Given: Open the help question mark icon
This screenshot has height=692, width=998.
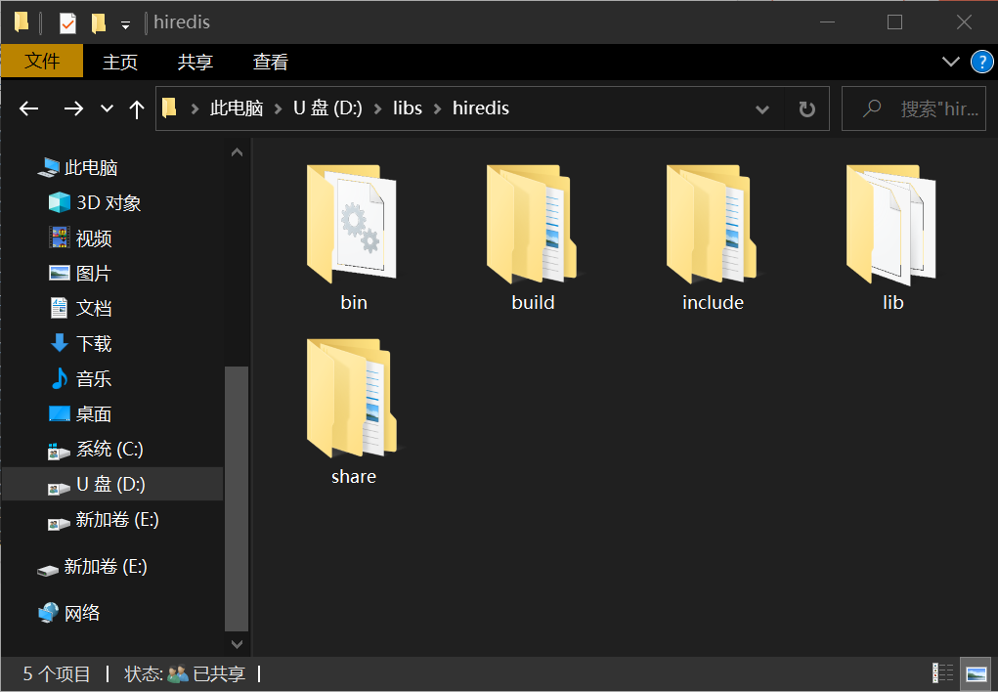Looking at the screenshot, I should tap(981, 62).
